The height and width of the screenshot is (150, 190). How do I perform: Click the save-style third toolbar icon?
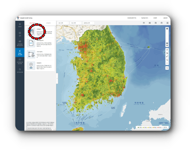pyautogui.click(x=156, y=23)
